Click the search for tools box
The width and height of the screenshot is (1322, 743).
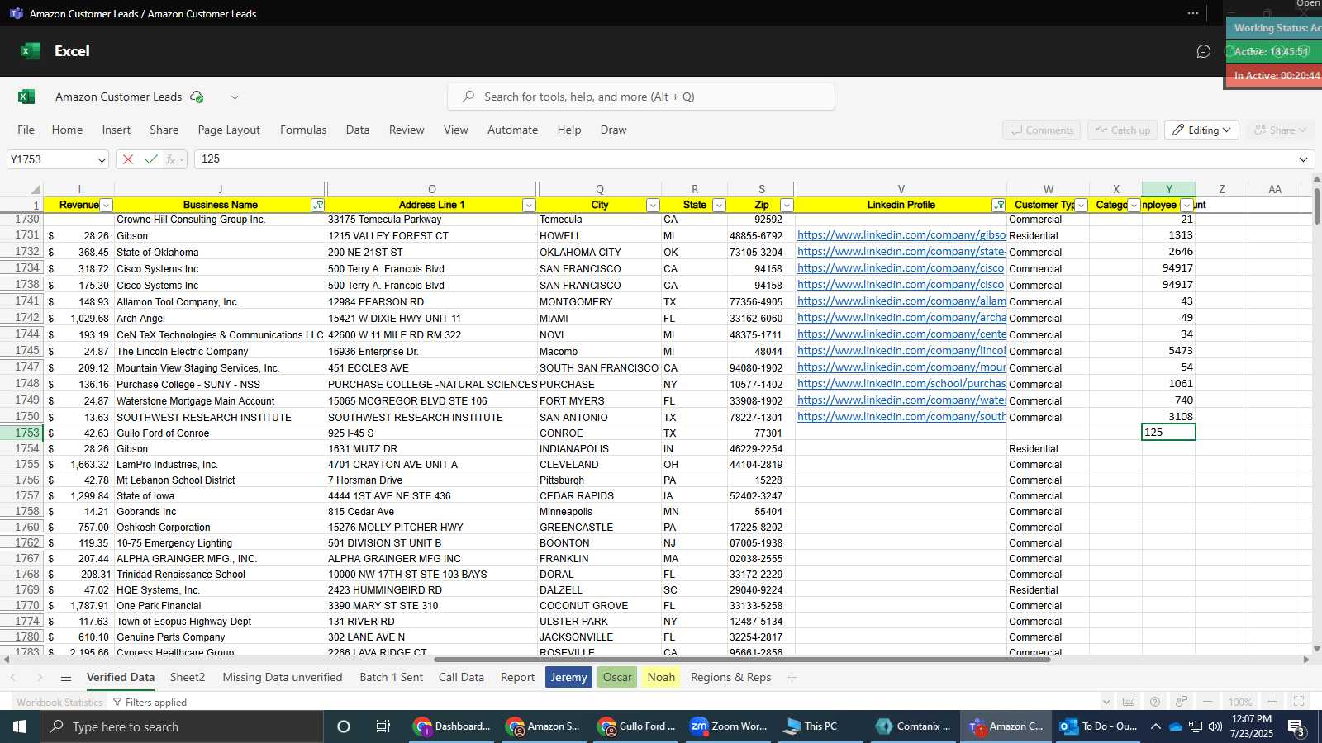[x=641, y=97]
